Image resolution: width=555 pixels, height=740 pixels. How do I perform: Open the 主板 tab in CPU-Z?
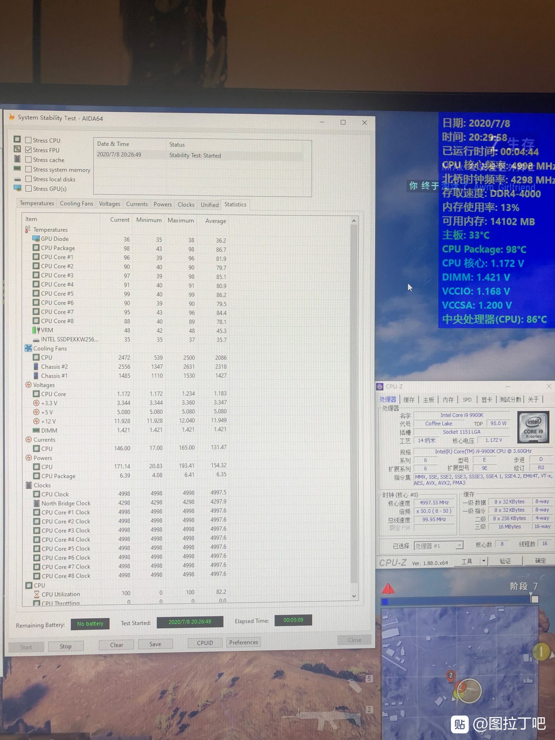(428, 400)
